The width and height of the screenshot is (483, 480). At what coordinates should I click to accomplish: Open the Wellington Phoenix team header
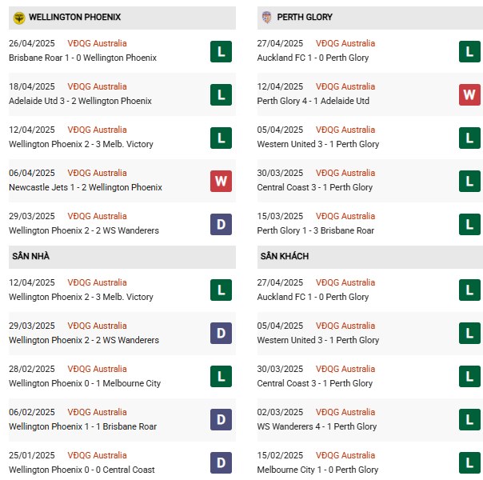point(122,18)
